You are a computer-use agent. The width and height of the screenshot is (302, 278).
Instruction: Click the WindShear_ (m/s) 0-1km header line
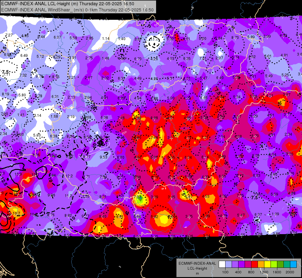click(x=77, y=10)
